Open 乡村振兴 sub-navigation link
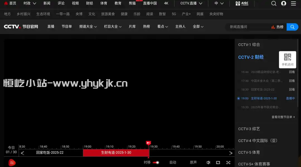The image size is (301, 167). click(23, 14)
